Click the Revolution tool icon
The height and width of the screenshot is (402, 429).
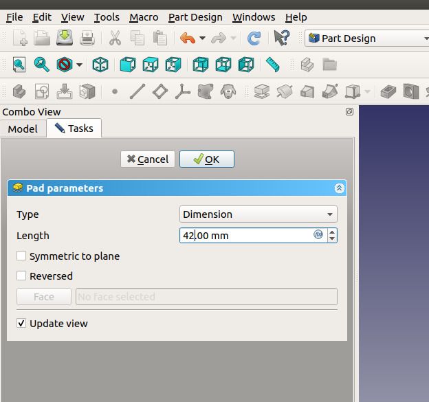coord(285,91)
